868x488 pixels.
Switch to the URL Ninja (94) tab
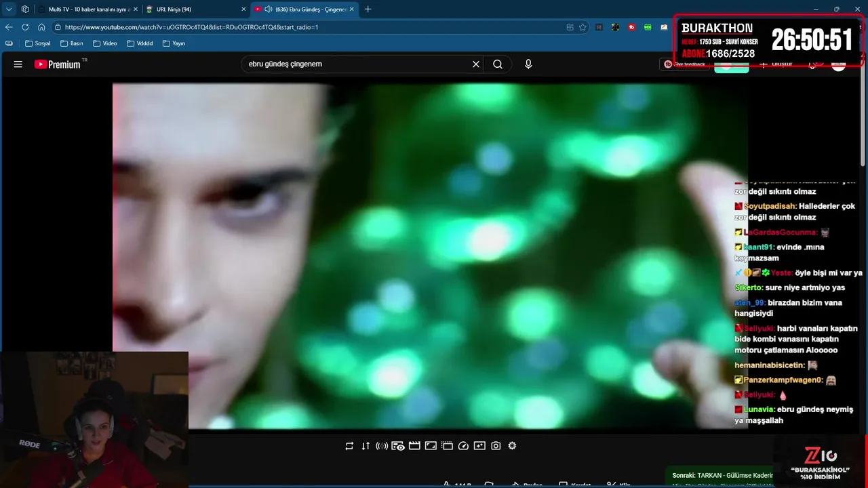point(197,9)
